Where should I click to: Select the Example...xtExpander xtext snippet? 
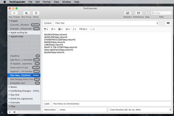click(x=24, y=29)
